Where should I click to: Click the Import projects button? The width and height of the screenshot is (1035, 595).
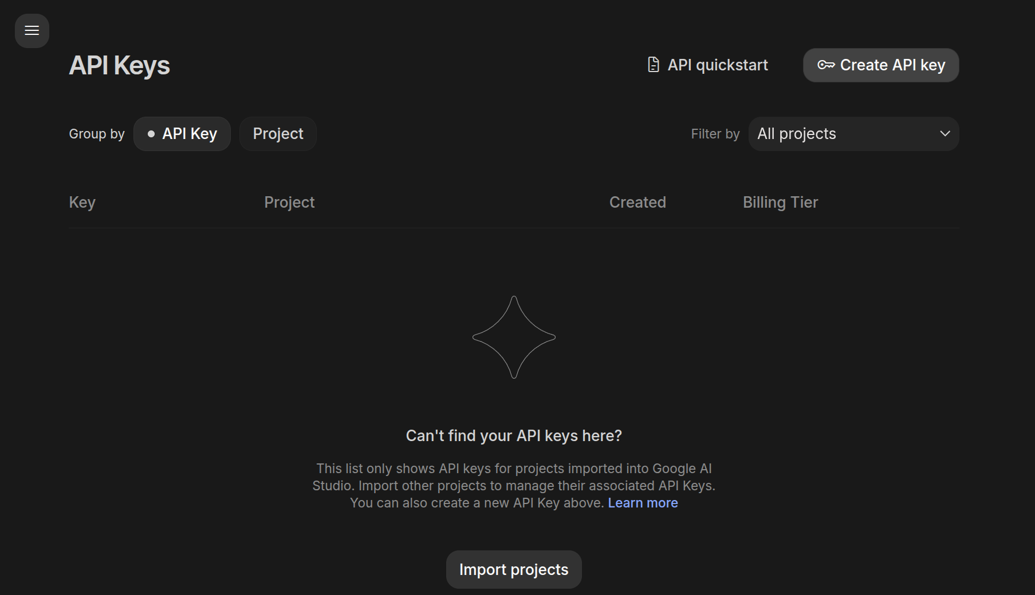click(514, 570)
